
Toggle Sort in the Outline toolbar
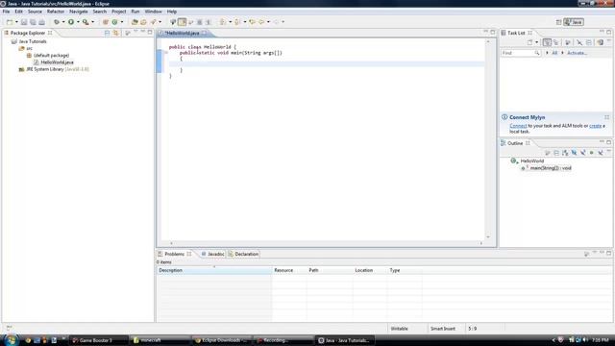(x=565, y=153)
